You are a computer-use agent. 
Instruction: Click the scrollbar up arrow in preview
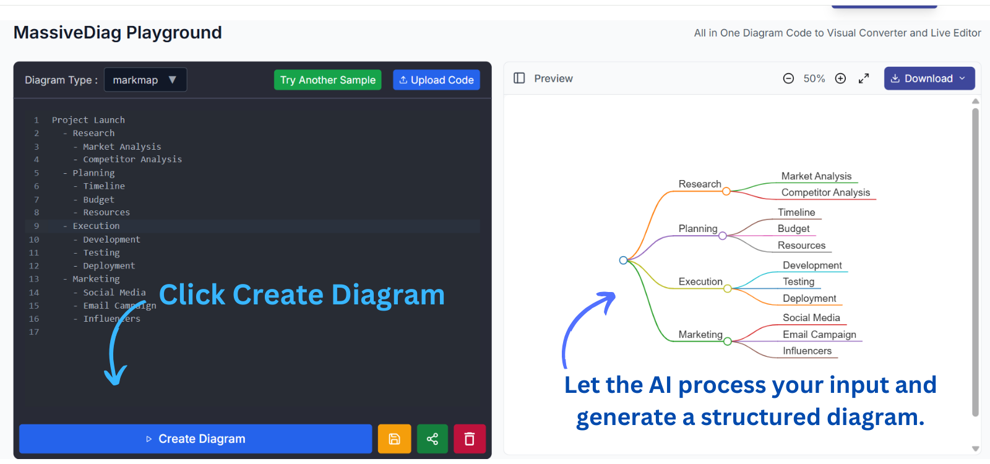click(x=975, y=101)
